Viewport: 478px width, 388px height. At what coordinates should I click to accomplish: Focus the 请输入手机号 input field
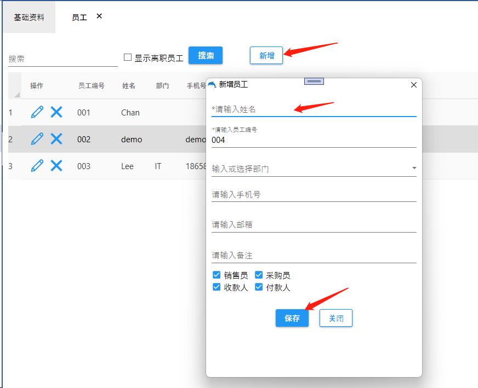tap(314, 194)
